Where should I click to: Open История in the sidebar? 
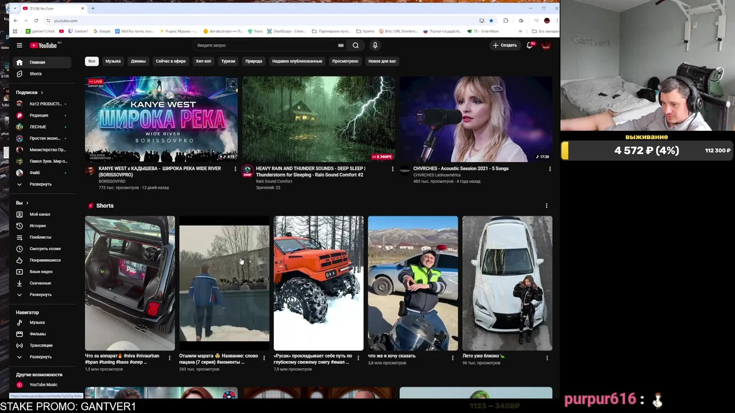click(x=41, y=225)
